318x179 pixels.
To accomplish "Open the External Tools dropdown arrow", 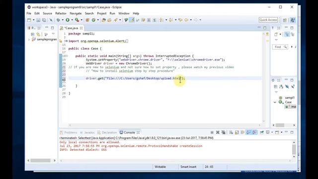I will 81,20.
